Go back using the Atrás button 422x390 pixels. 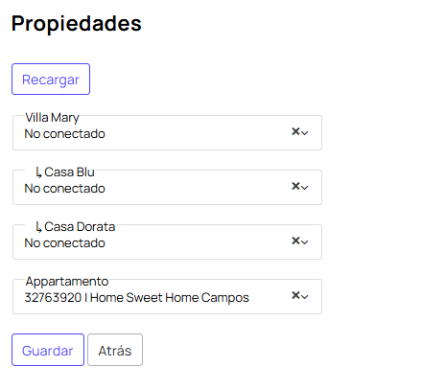115,350
